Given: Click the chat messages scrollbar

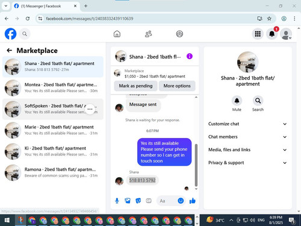Looking at the screenshot, I should pyautogui.click(x=196, y=165).
